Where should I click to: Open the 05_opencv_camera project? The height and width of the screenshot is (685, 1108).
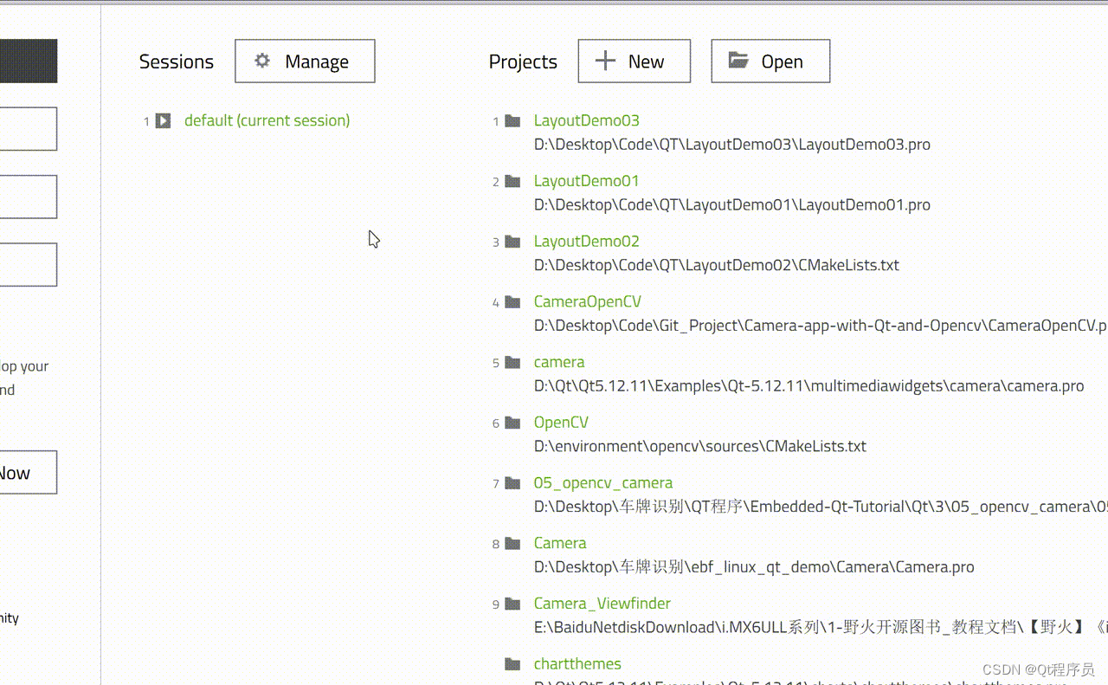(603, 482)
